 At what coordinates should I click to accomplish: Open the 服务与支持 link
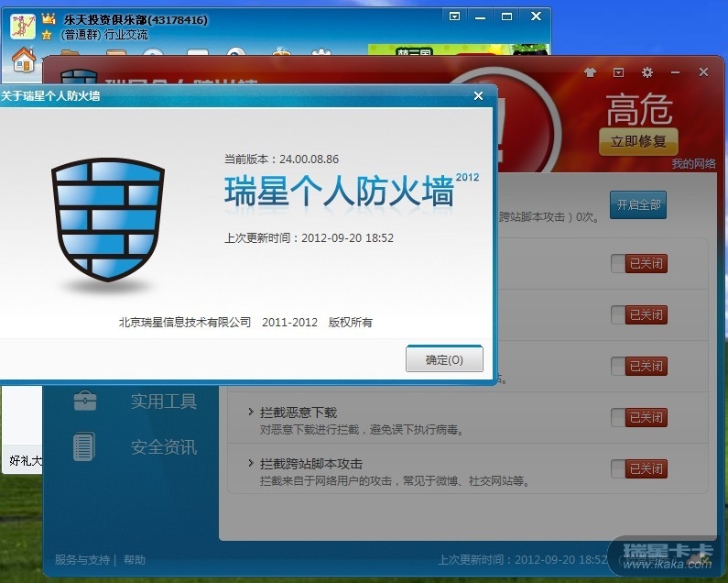click(x=82, y=560)
